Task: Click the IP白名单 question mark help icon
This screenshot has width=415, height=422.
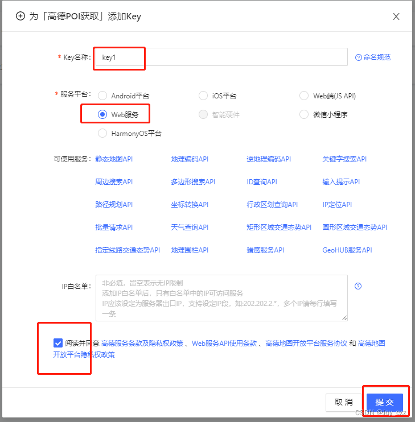Action: [x=358, y=286]
